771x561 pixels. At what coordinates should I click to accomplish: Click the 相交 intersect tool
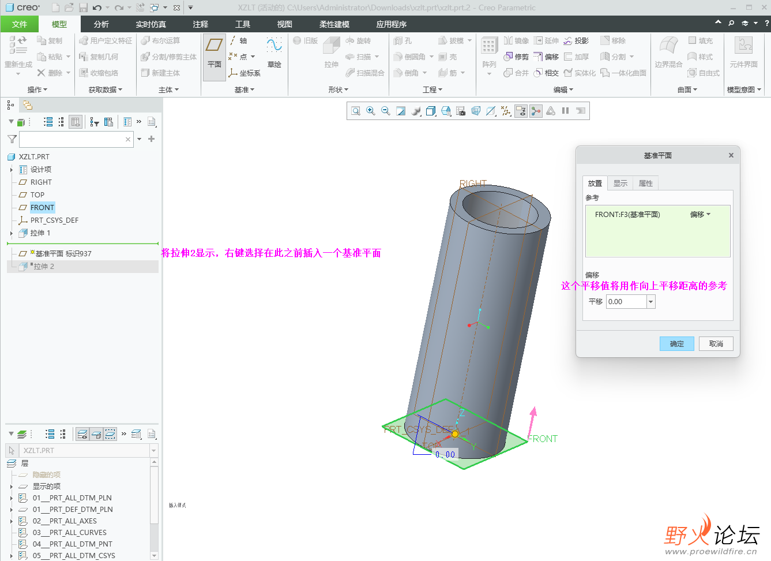click(546, 73)
